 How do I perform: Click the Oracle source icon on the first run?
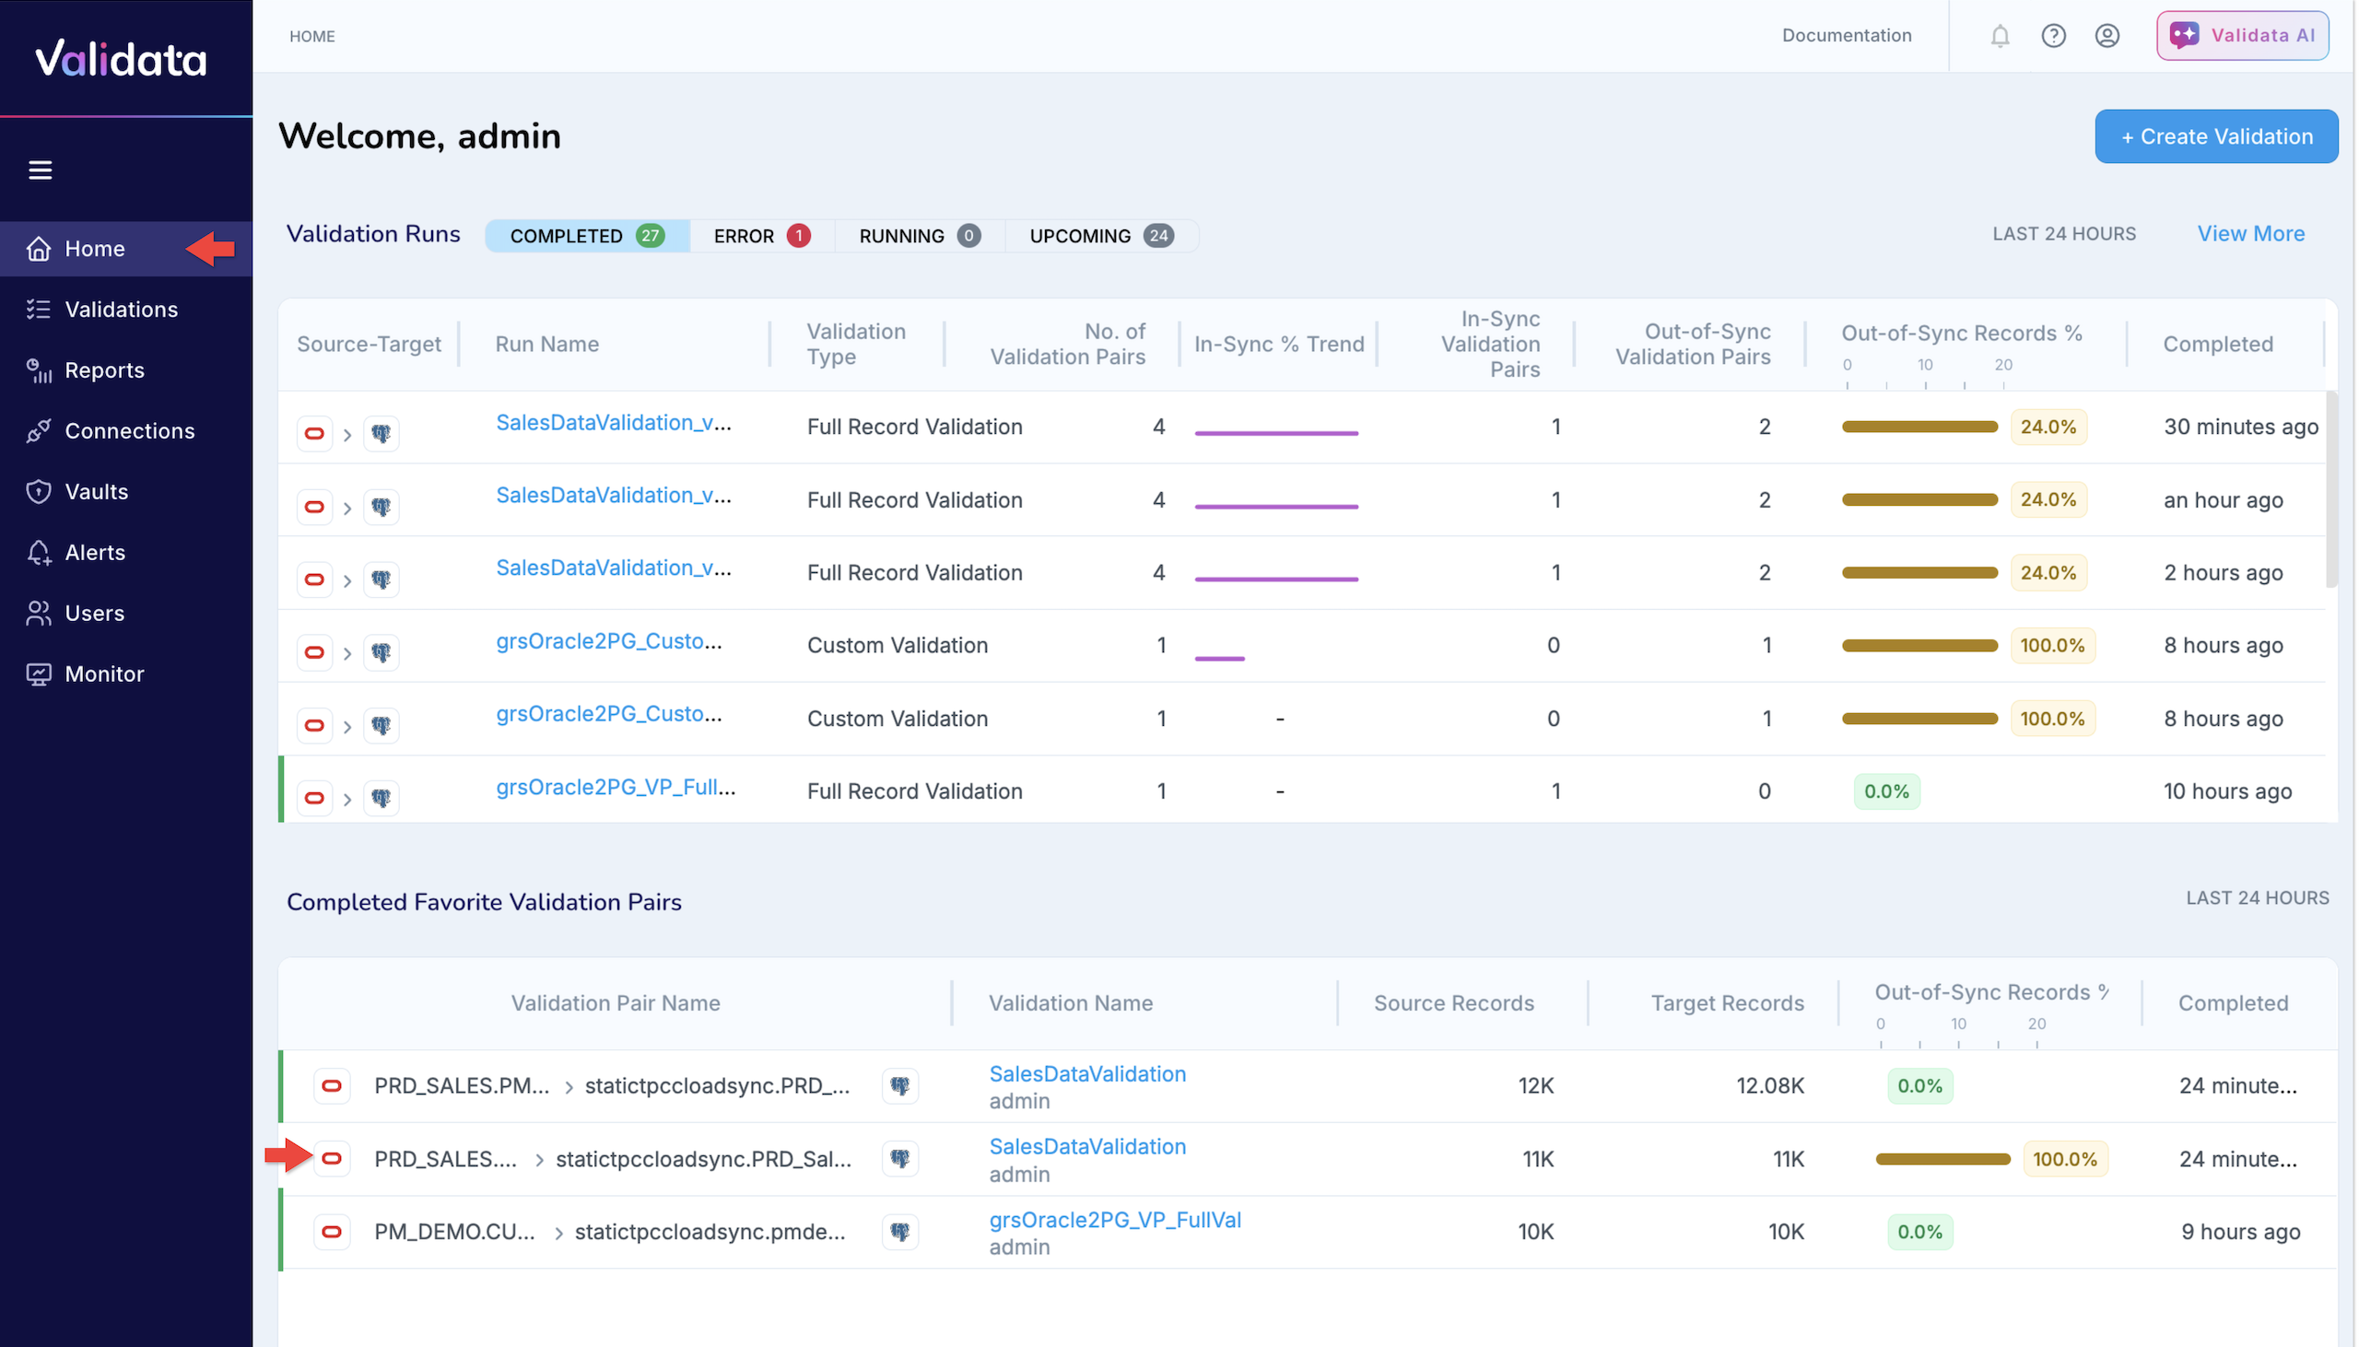click(314, 433)
